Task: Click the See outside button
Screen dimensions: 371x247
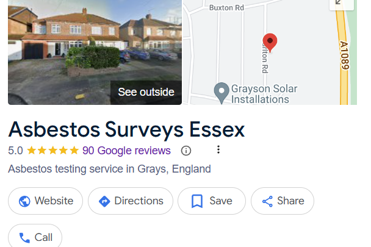Action: pos(146,92)
